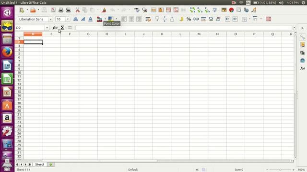307x172 pixels.
Task: Click the New document icon
Action: [x=22, y=10]
